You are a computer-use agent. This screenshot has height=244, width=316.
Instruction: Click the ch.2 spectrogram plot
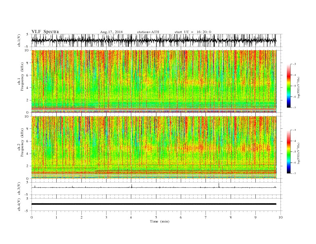[154, 148]
